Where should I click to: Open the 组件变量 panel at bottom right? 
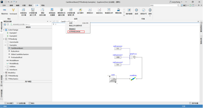tap(194, 103)
